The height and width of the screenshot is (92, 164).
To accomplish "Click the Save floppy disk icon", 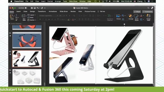I will (x=35, y=8).
